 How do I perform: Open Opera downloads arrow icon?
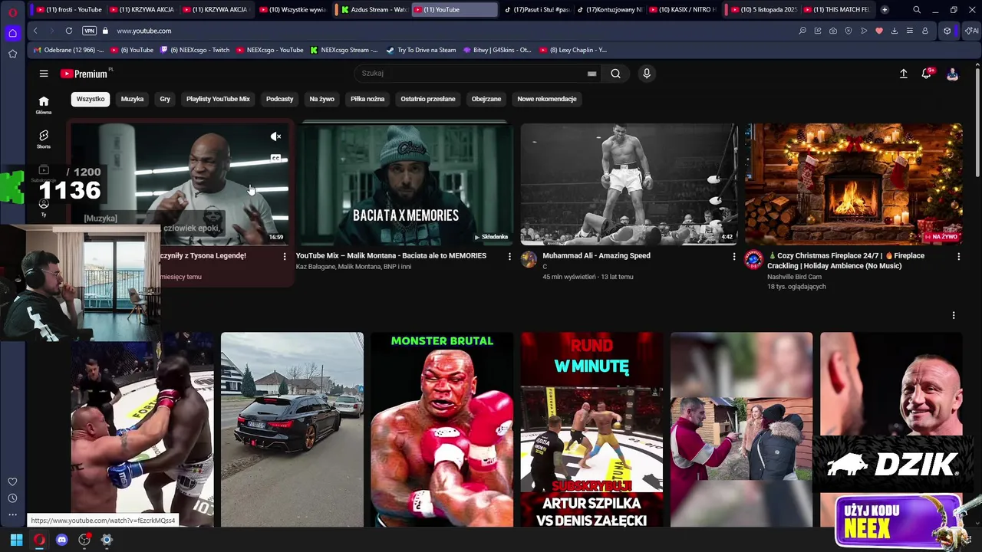(895, 31)
